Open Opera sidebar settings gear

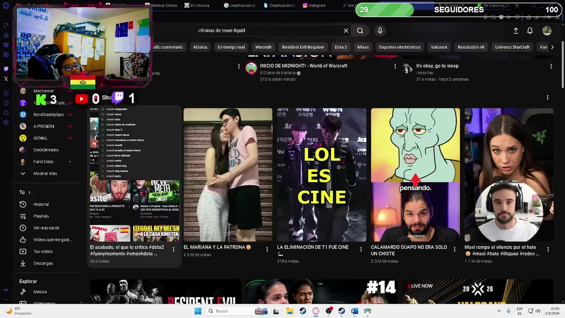pyautogui.click(x=6, y=122)
